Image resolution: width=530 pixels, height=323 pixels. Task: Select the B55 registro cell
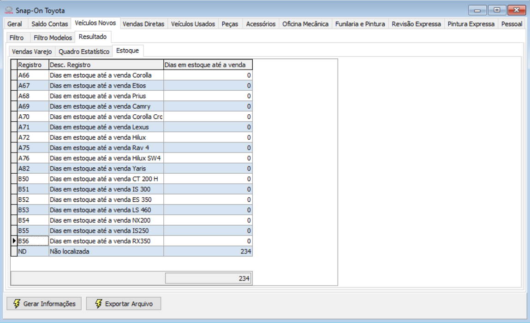click(33, 230)
